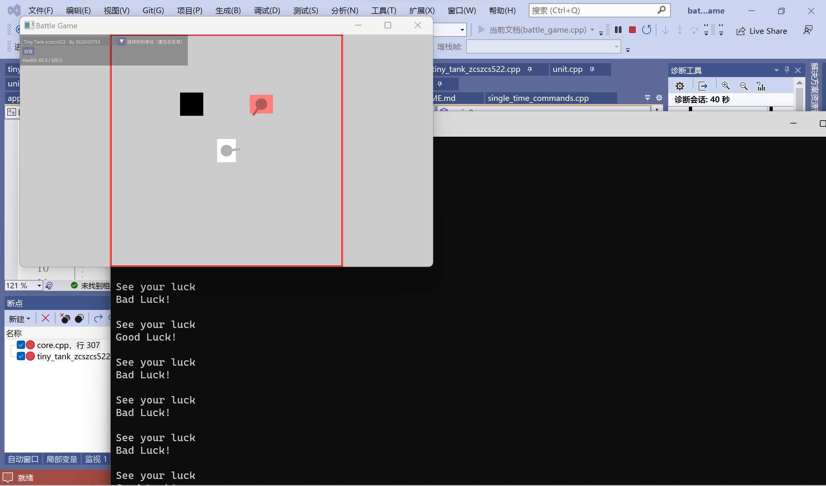Open diagnostic tools settings gear
The image size is (826, 486).
pyautogui.click(x=680, y=86)
